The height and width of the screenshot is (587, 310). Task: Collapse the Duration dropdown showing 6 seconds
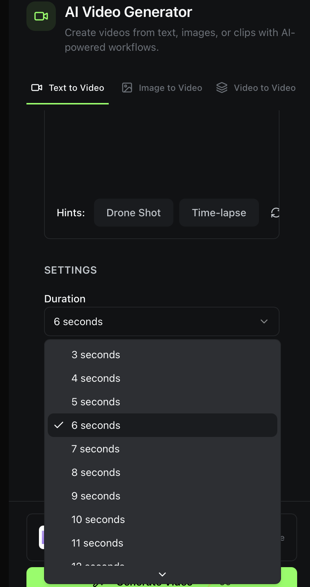click(162, 321)
